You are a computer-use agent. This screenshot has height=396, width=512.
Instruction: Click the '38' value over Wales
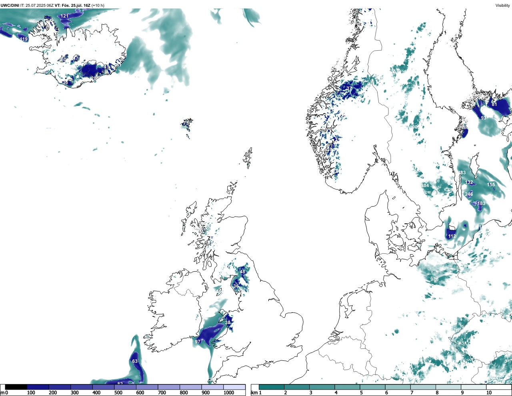228,322
